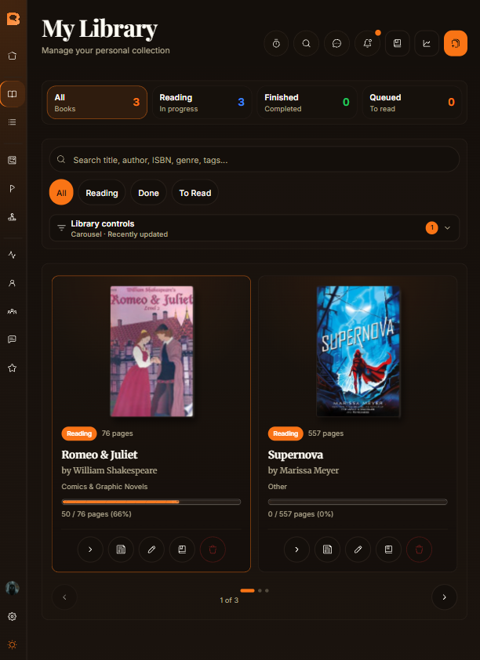The height and width of the screenshot is (660, 480).
Task: Click the Reading badge on Romeo & Juliet
Action: (x=79, y=433)
